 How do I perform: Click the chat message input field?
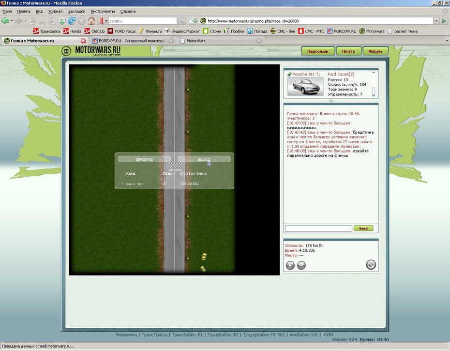(x=318, y=229)
